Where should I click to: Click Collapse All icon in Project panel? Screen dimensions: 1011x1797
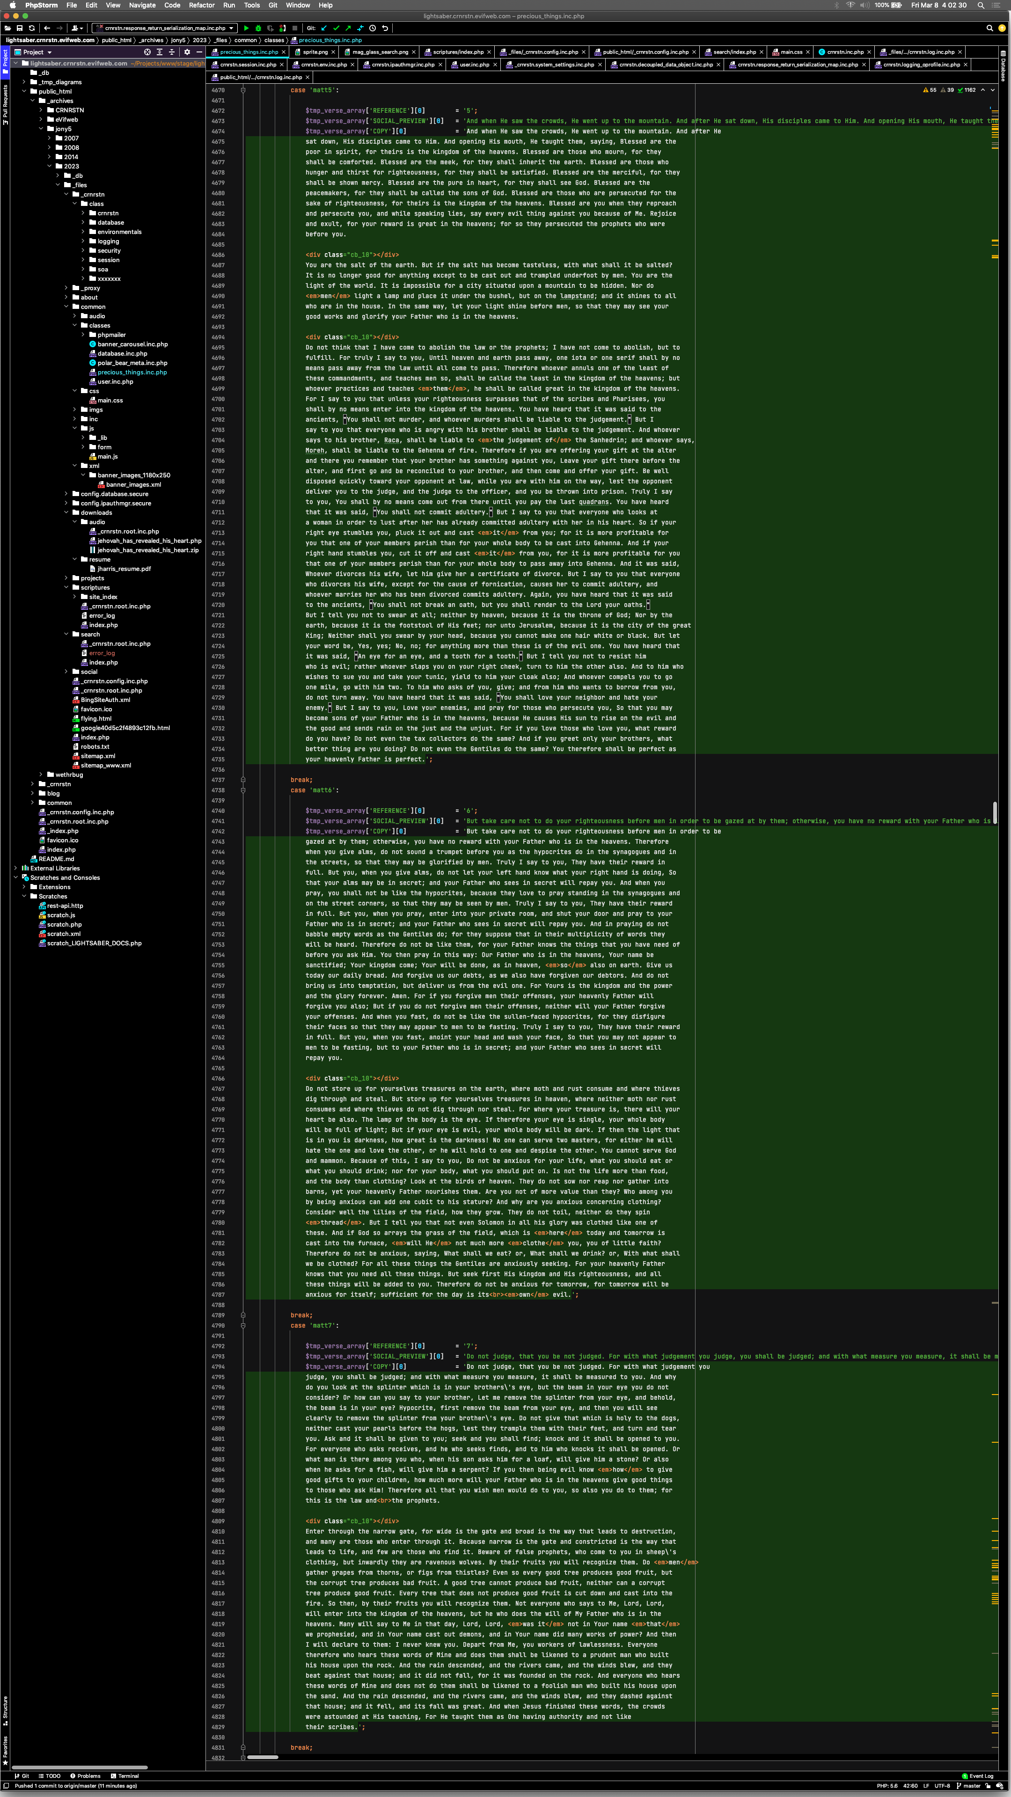172,52
